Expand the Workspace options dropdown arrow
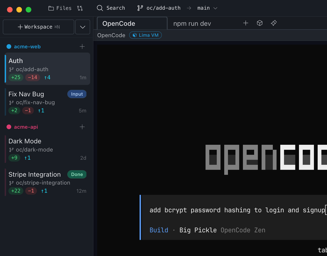Image resolution: width=327 pixels, height=256 pixels. (x=83, y=27)
